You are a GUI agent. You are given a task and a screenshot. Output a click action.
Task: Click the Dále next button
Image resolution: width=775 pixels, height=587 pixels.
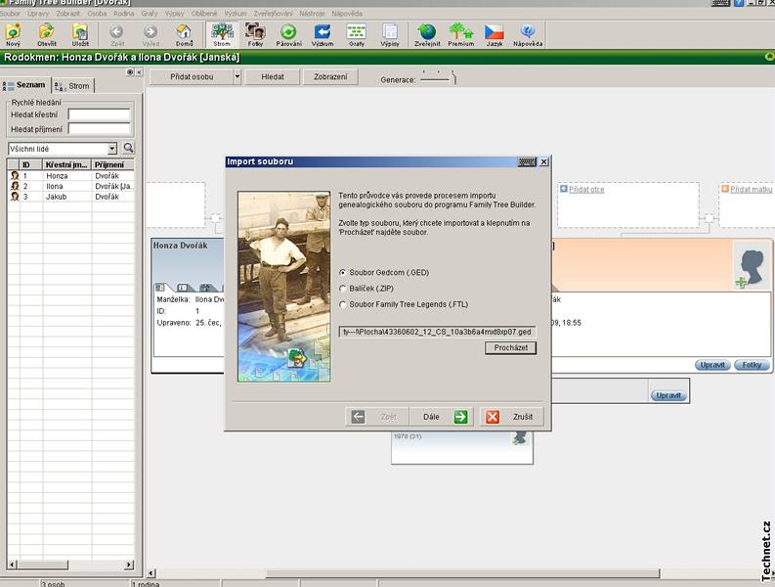(x=442, y=417)
